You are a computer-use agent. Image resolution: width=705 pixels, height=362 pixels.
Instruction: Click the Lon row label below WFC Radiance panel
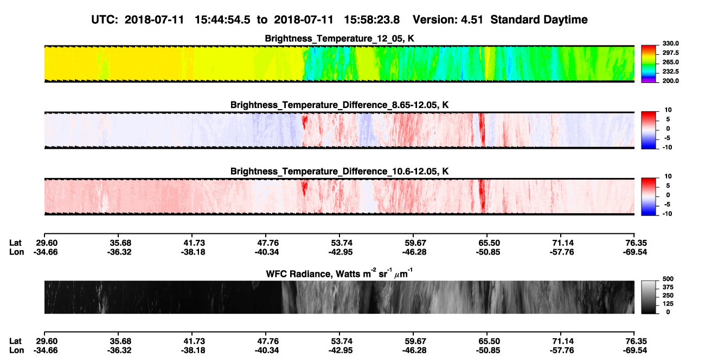click(x=16, y=350)
